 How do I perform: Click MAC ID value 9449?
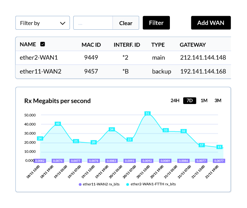[x=91, y=57]
